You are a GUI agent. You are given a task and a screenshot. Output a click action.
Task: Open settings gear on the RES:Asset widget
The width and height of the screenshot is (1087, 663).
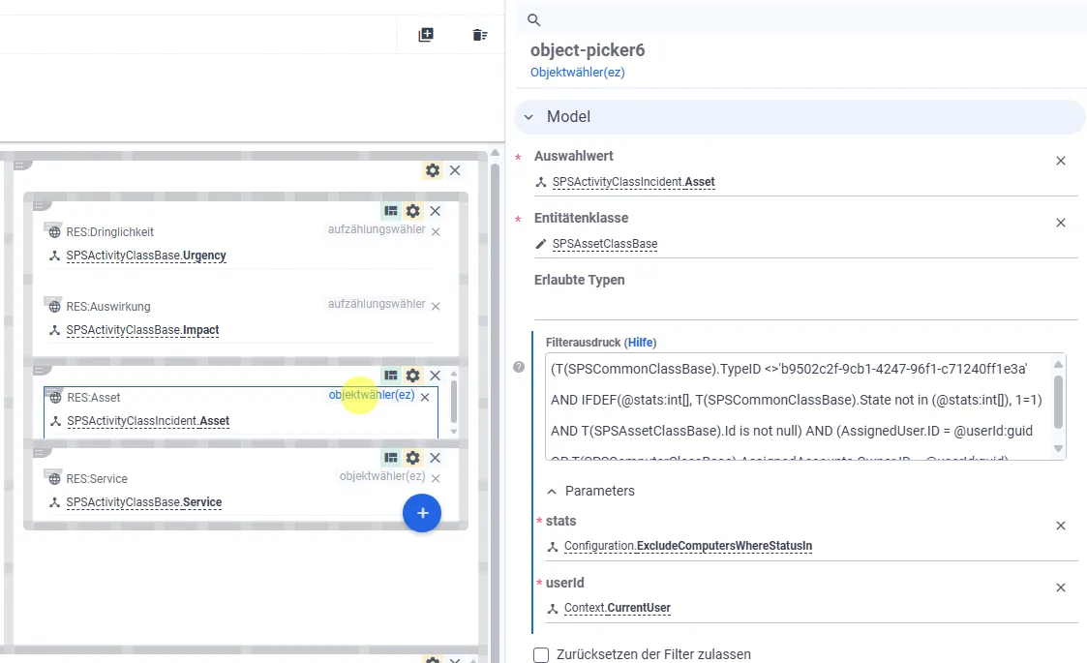(x=410, y=376)
